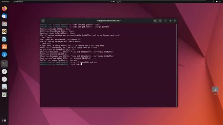This screenshot has height=125, width=223.
Task: Open the volume icon in top bar
Action: pos(217,1)
